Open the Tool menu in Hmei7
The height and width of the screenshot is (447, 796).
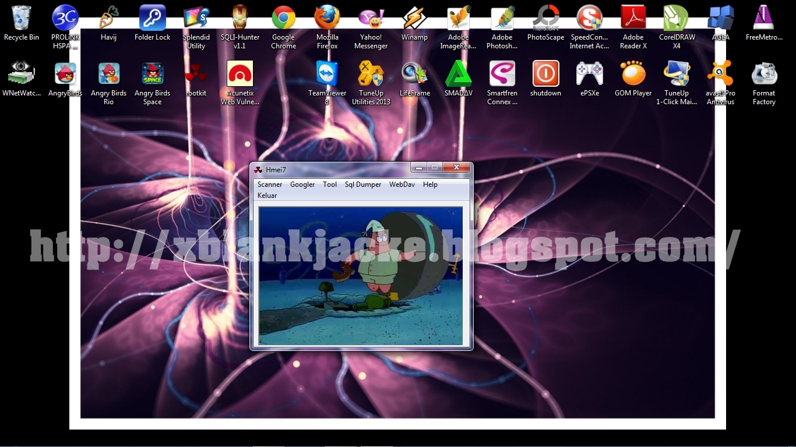tap(330, 185)
